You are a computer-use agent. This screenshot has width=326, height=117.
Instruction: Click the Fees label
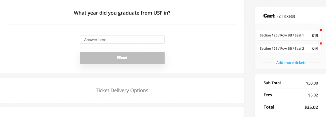pos(268,95)
